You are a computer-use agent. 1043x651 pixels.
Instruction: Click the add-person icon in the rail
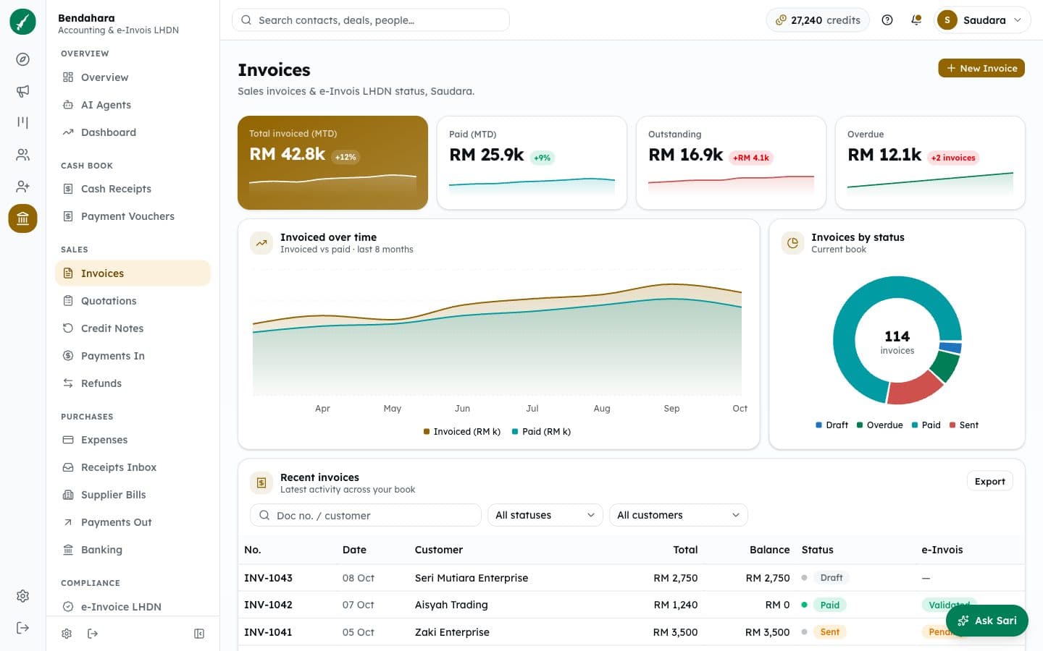click(22, 187)
